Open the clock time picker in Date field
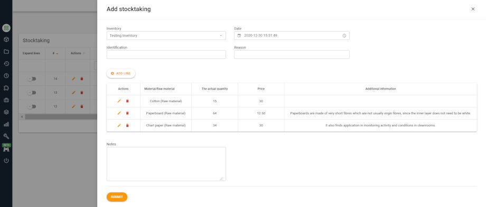This screenshot has width=486, height=207. click(x=344, y=35)
